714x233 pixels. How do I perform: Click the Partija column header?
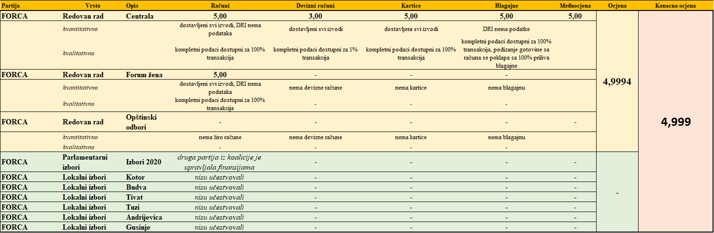click(10, 6)
